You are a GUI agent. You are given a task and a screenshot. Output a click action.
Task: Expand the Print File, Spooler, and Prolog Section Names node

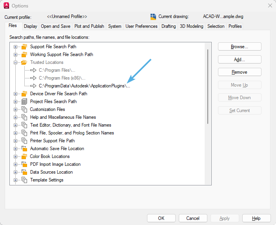16,133
